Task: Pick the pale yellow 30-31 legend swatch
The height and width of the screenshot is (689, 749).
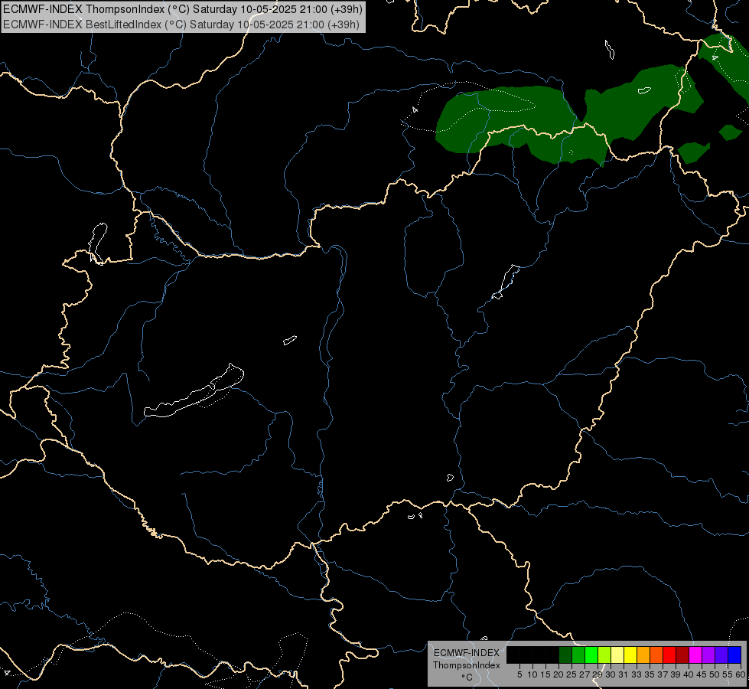Action: click(x=617, y=655)
